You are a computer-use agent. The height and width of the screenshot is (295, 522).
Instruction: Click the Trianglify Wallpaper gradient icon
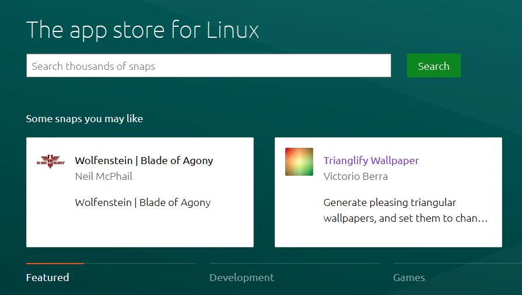[x=299, y=162]
